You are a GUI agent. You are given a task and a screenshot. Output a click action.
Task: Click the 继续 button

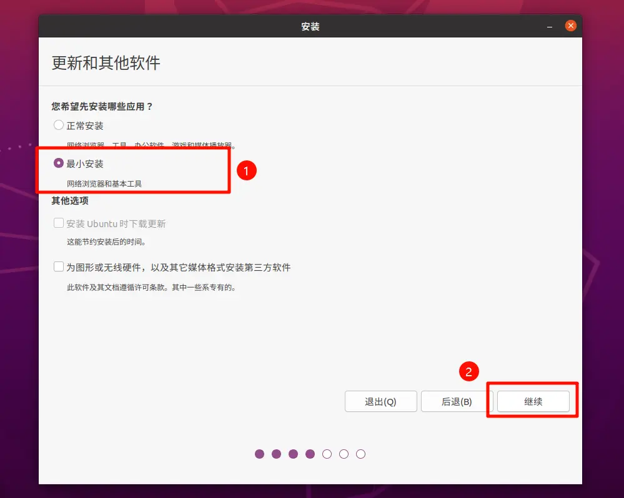[x=533, y=401]
